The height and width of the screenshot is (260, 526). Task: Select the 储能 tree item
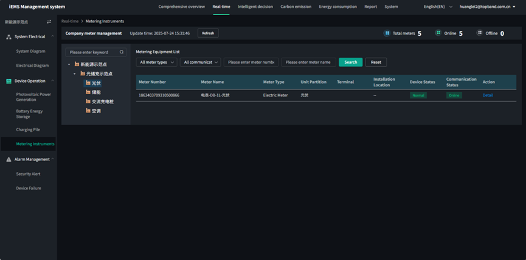pyautogui.click(x=96, y=92)
